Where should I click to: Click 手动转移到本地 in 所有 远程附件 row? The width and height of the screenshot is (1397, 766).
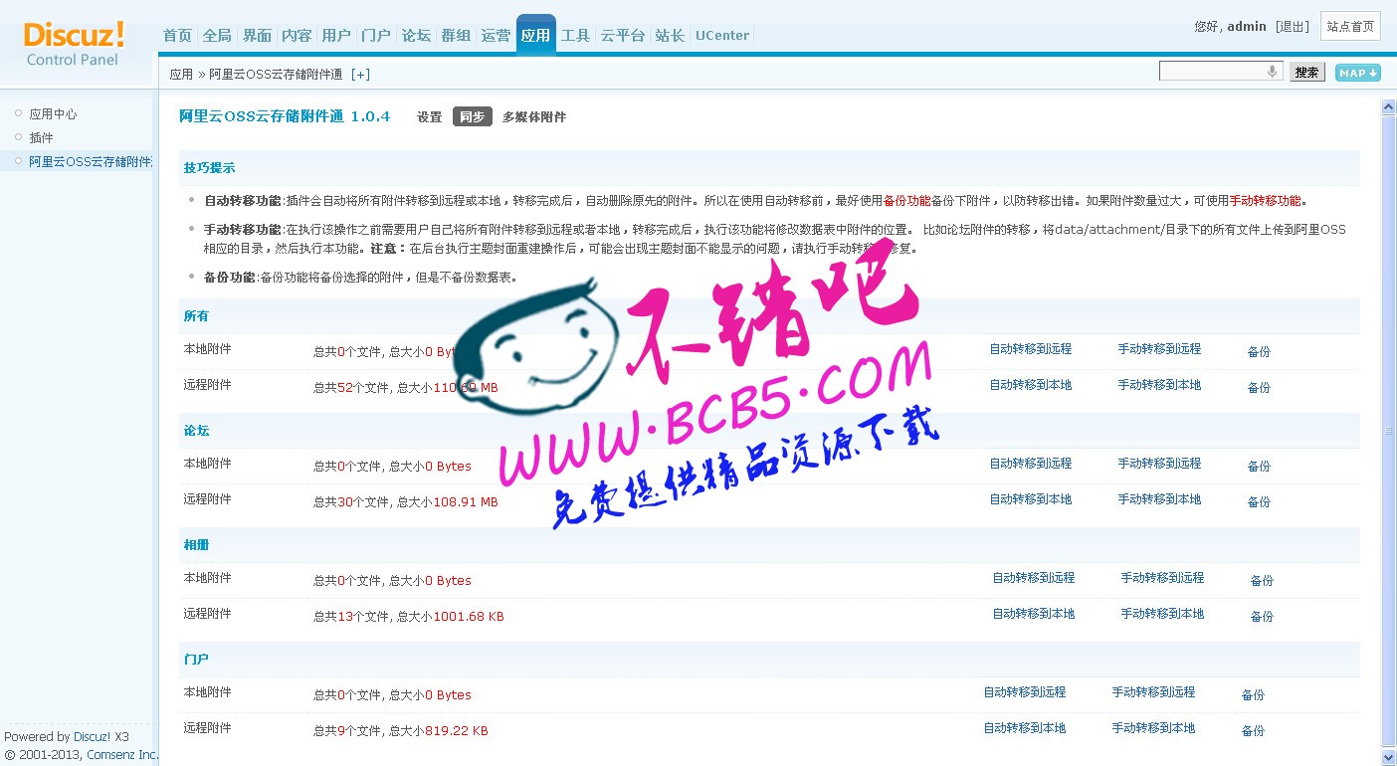(1159, 385)
